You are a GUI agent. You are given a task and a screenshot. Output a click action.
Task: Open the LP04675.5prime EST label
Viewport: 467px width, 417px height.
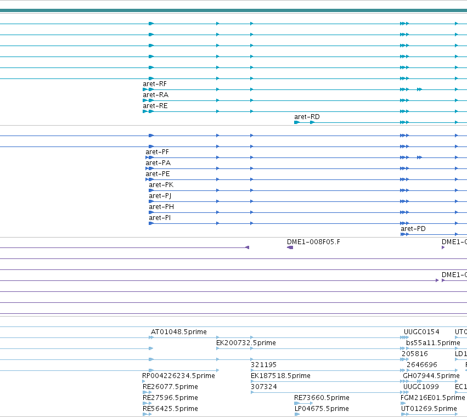tap(322, 409)
